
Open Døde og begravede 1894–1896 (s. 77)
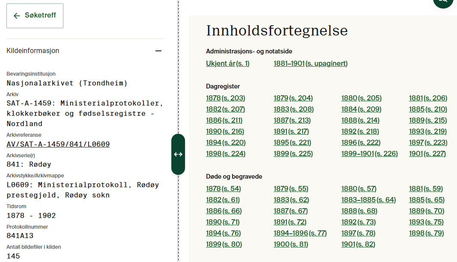[x=300, y=233]
